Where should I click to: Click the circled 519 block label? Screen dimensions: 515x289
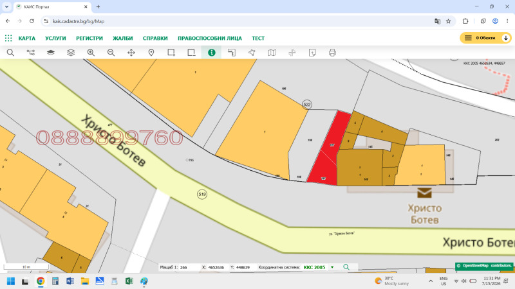[202, 195]
